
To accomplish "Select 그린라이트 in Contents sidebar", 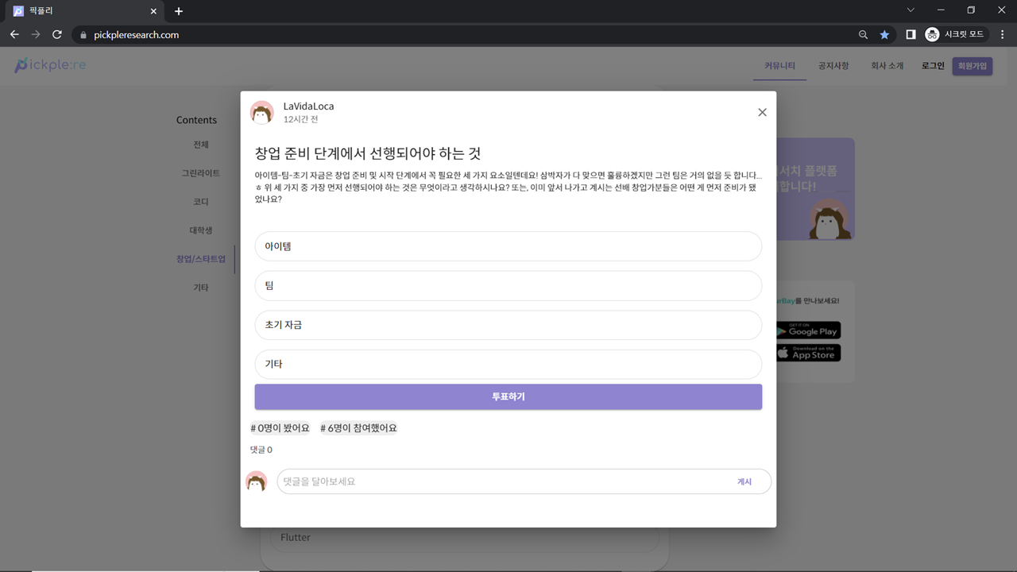I will coord(201,173).
